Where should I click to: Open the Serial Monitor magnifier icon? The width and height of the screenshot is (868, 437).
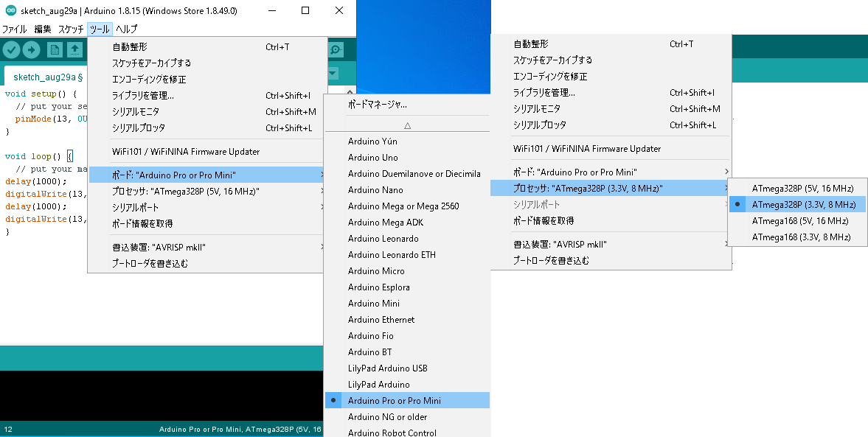(336, 50)
